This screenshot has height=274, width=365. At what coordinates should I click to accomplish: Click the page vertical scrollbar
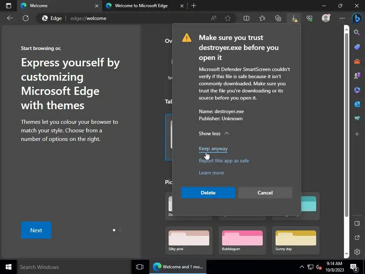click(x=346, y=125)
